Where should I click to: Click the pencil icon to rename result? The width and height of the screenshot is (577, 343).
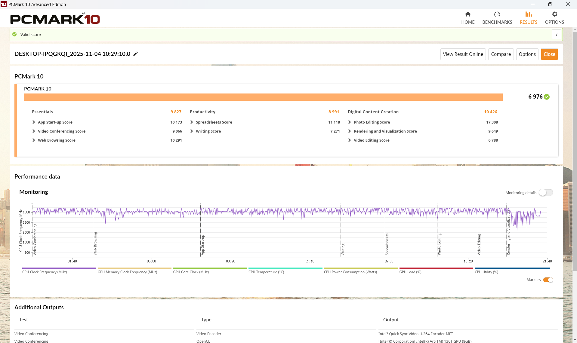point(136,54)
